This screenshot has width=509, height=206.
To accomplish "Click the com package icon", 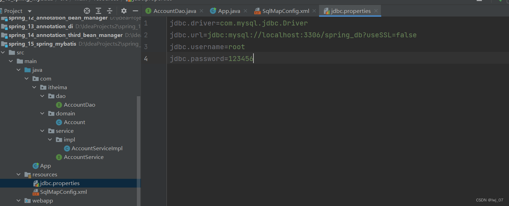I will click(35, 79).
